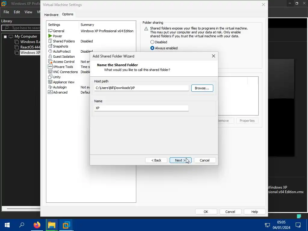Click the Advanced settings icon
This screenshot has height=231, width=308.
(x=50, y=92)
